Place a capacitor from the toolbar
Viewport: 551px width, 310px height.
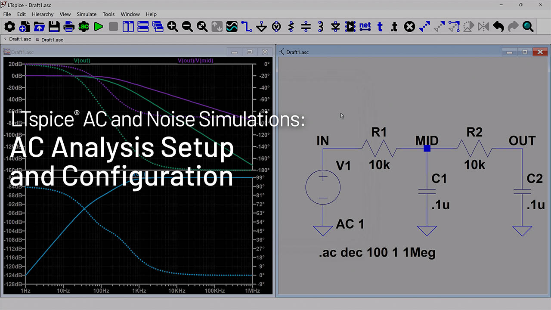[306, 27]
